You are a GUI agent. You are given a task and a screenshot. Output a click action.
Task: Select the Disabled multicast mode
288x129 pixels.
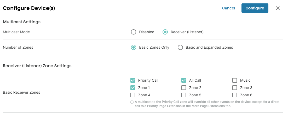[x=134, y=32]
